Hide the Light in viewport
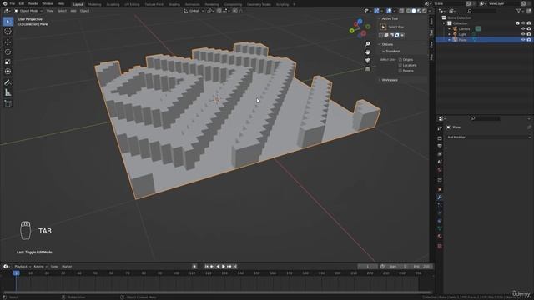Image resolution: width=534 pixels, height=300 pixels. click(523, 34)
